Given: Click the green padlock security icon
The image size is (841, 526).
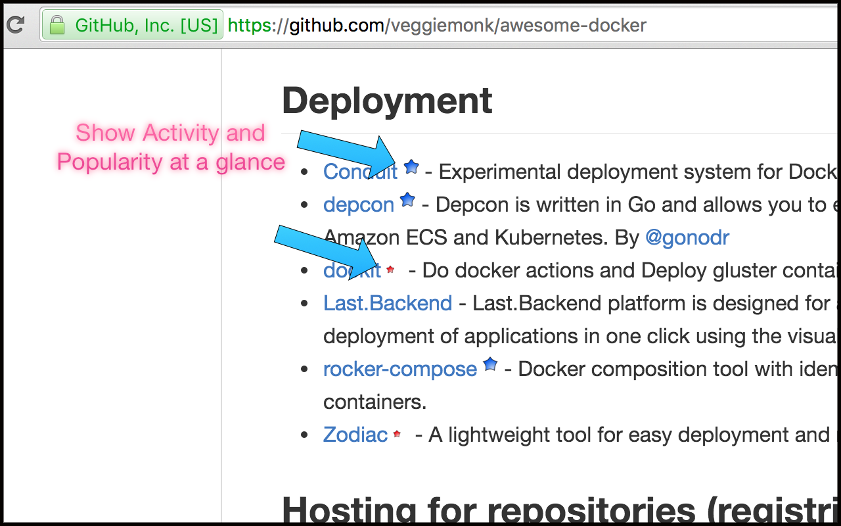Looking at the screenshot, I should pyautogui.click(x=58, y=26).
